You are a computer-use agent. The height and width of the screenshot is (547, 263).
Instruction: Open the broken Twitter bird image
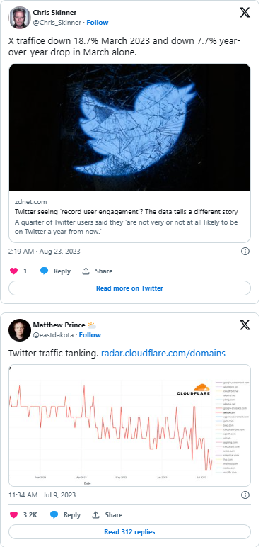pos(129,128)
